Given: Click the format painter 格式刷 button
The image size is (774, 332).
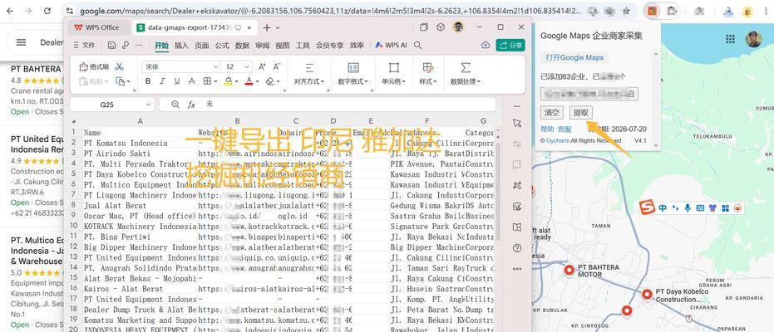Looking at the screenshot, I should [x=94, y=67].
